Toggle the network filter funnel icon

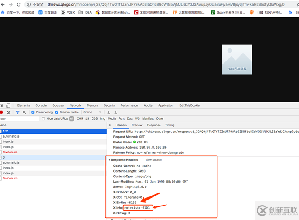(17, 112)
